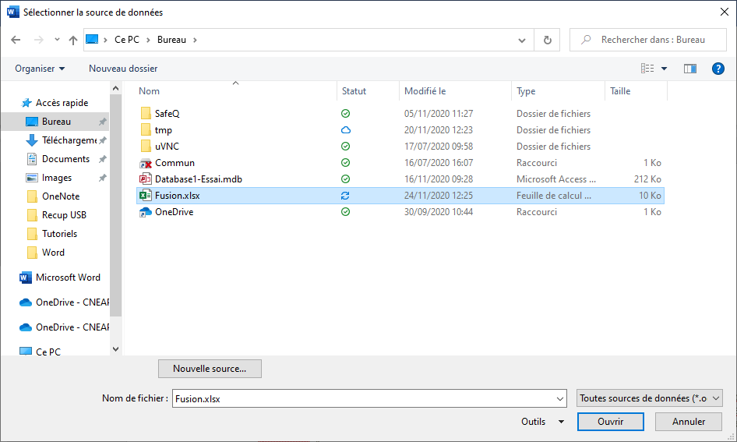This screenshot has height=442, width=737.
Task: Sort files by the Modifié le column
Action: tap(425, 91)
